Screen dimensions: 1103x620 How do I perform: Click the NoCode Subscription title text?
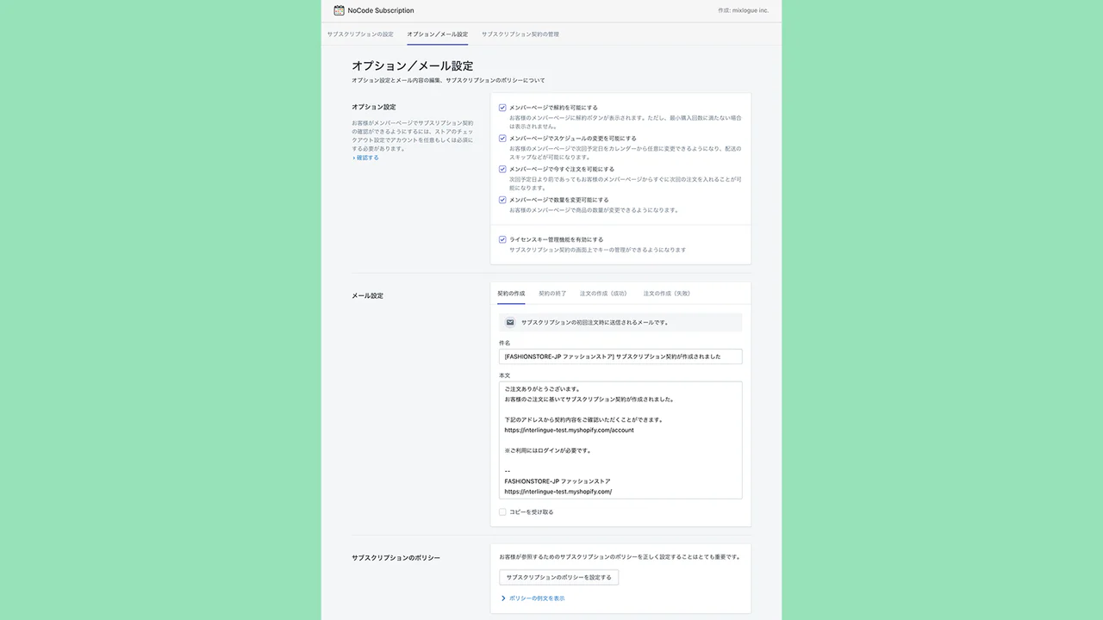[x=381, y=10]
